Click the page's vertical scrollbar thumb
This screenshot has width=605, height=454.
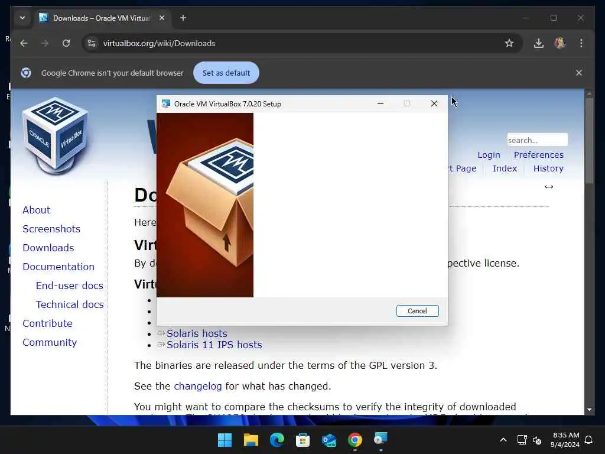pyautogui.click(x=589, y=141)
